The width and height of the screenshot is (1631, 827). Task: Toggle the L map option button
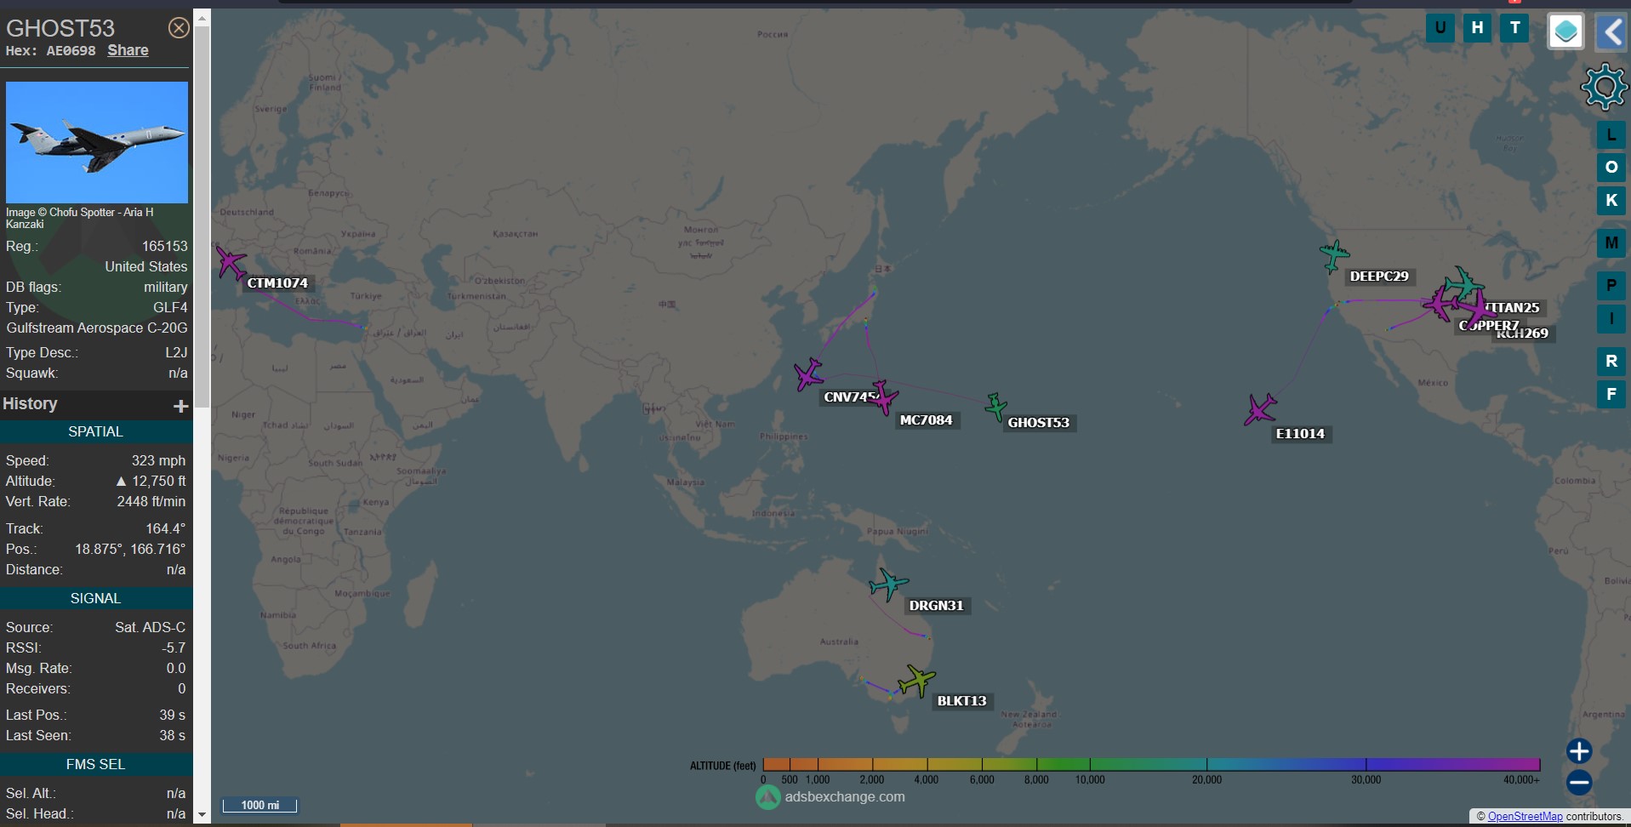tap(1611, 135)
